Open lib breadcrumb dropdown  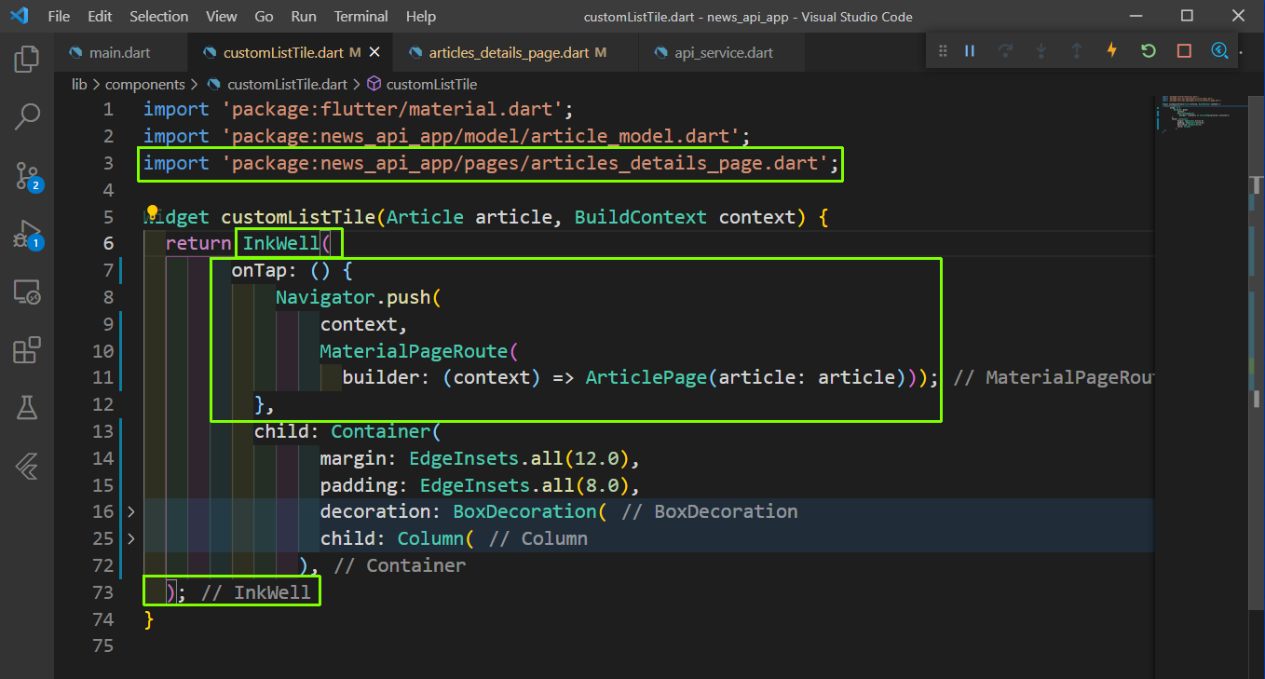point(79,84)
